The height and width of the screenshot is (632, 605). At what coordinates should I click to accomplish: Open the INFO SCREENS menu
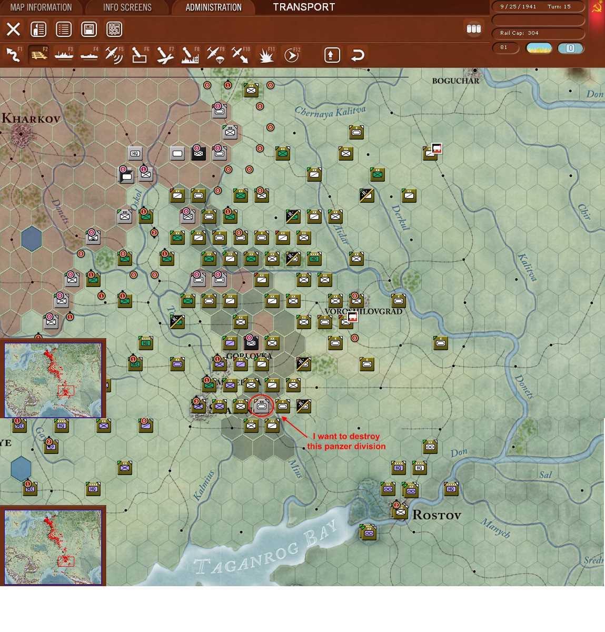(x=126, y=7)
